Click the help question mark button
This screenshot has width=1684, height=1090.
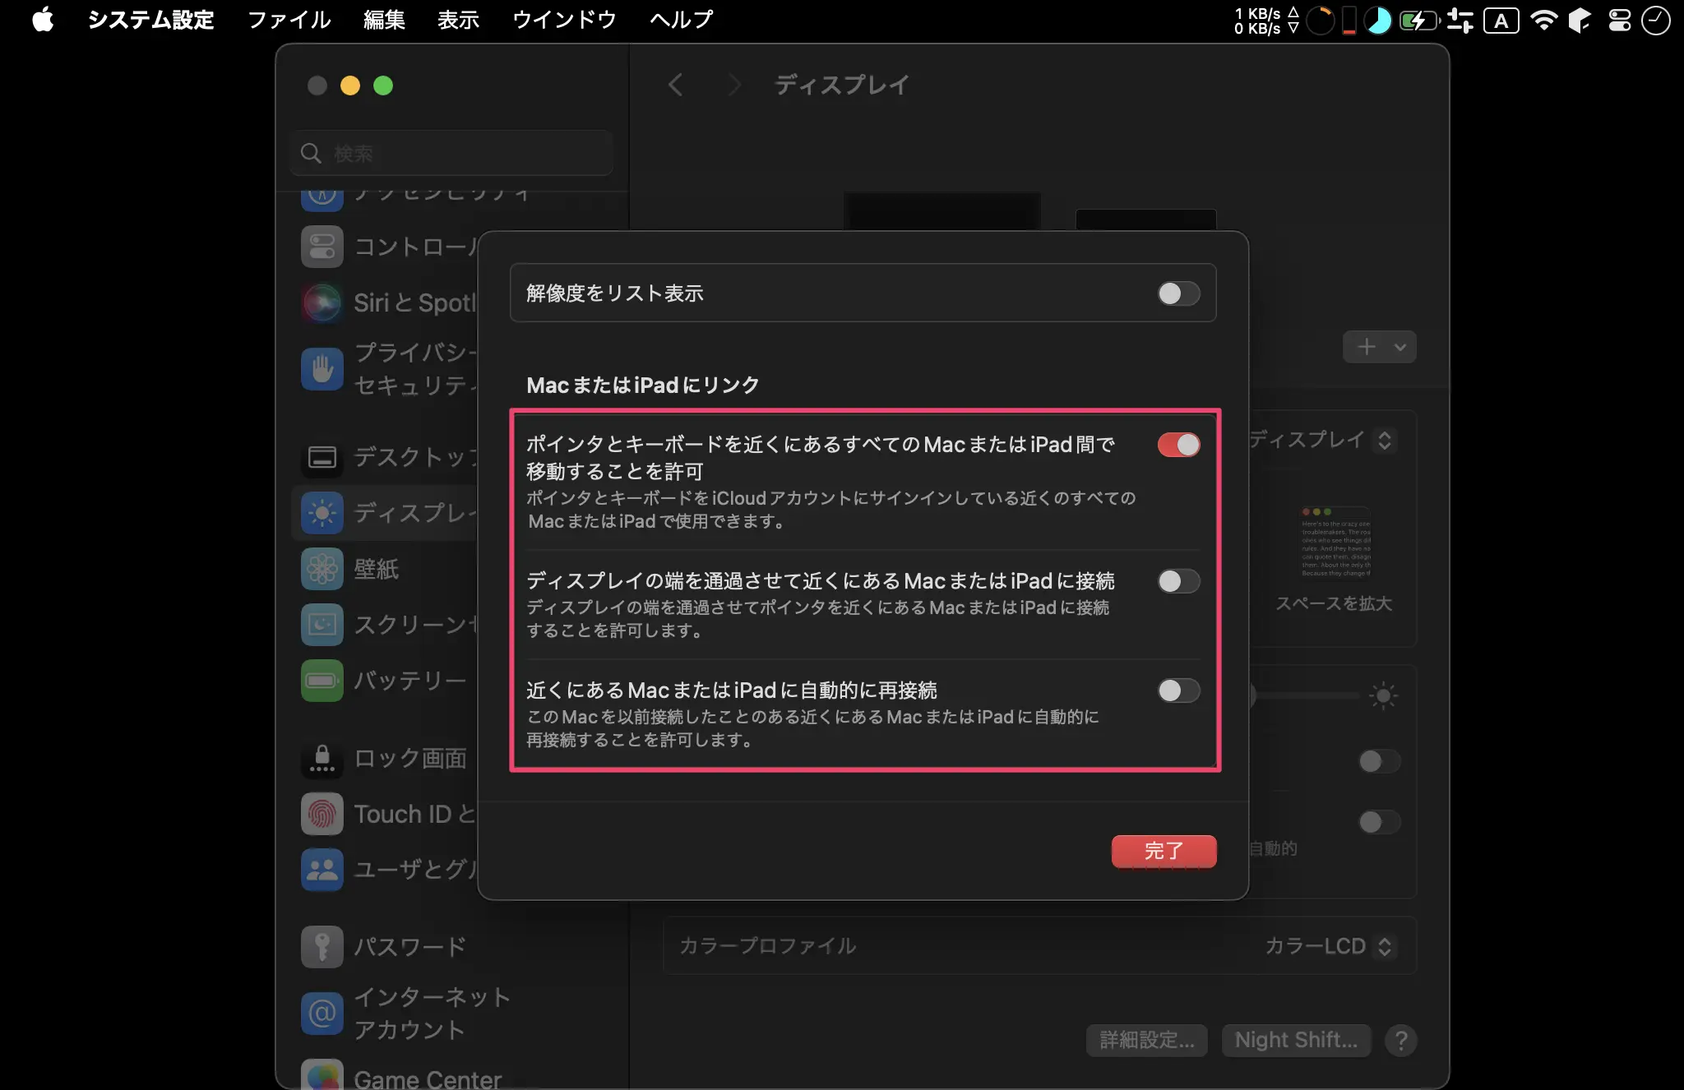coord(1401,1040)
